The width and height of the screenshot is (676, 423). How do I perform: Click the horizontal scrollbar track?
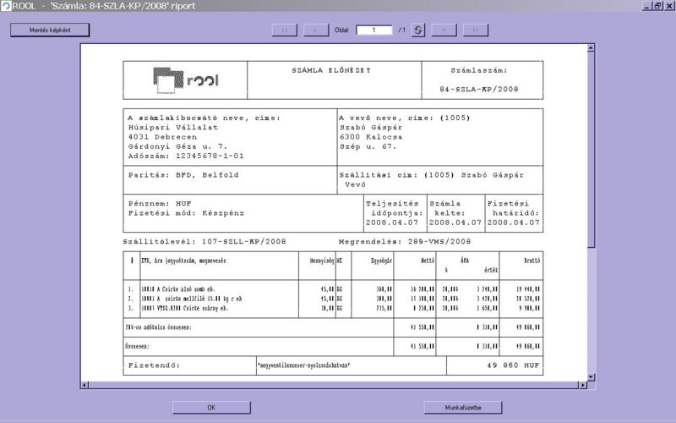pyautogui.click(x=338, y=385)
